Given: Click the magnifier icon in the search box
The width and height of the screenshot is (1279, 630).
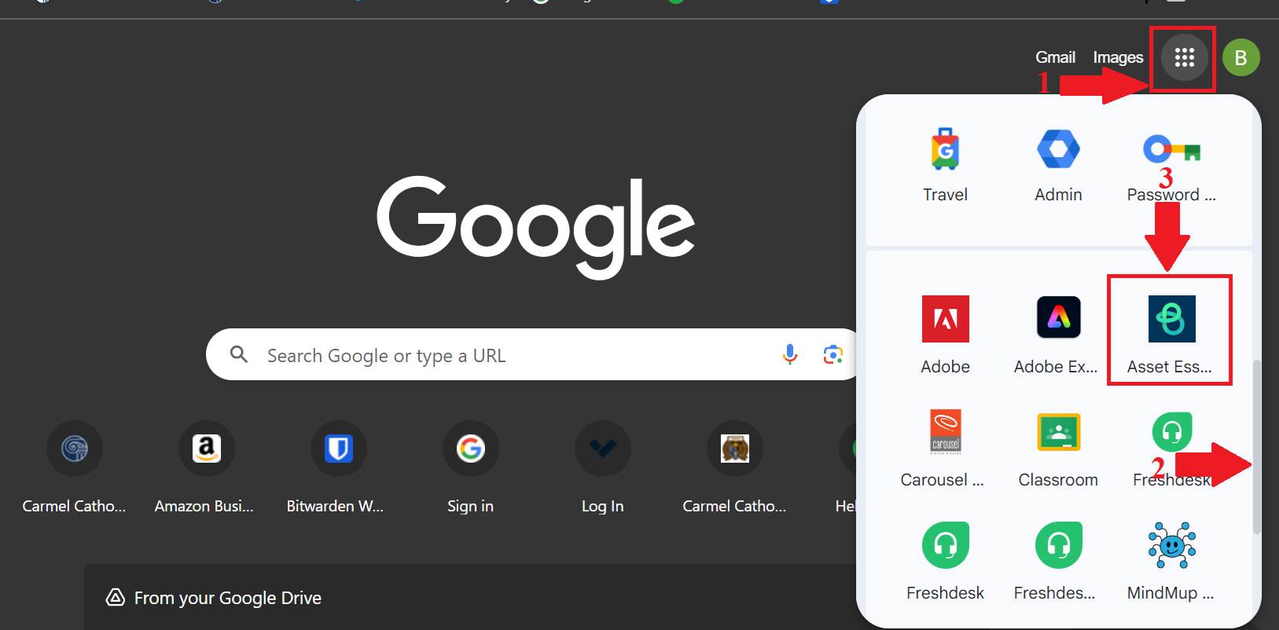Looking at the screenshot, I should (x=239, y=354).
